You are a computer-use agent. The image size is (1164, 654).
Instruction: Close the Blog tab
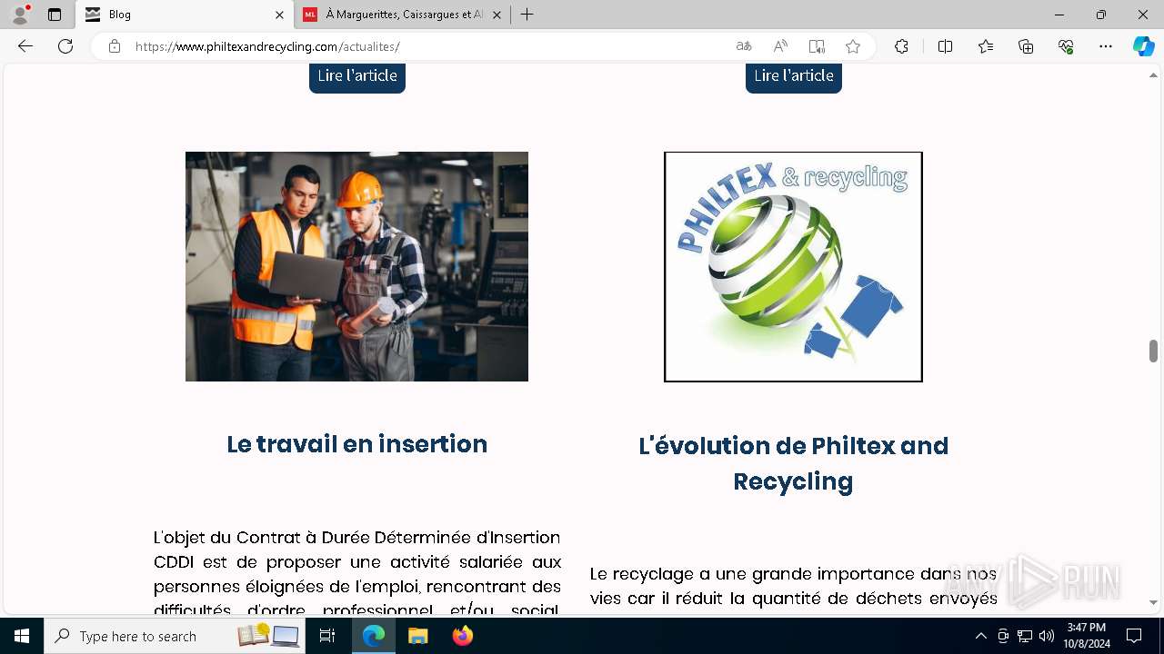(x=279, y=15)
